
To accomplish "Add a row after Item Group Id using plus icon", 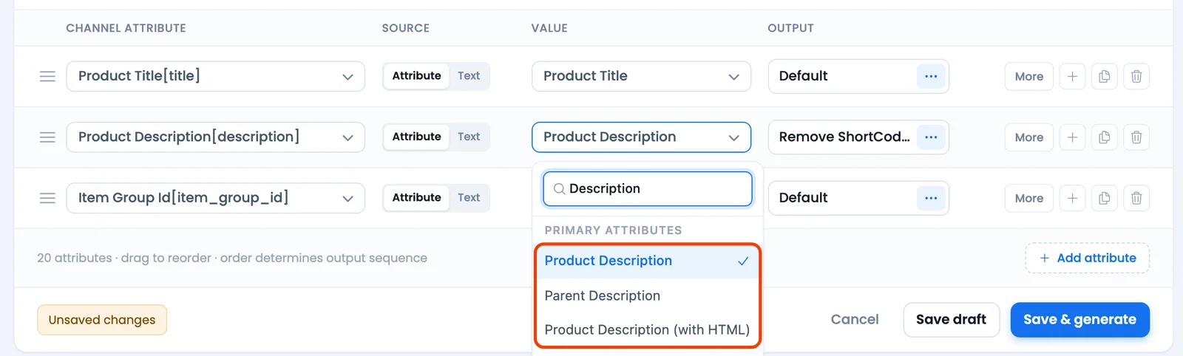I will coord(1072,198).
